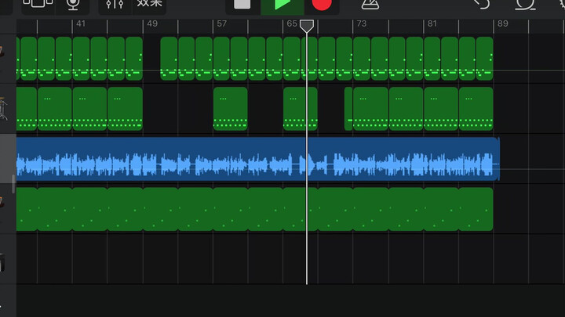Start playback with the green play button
This screenshot has height=317, width=565.
[x=282, y=5]
